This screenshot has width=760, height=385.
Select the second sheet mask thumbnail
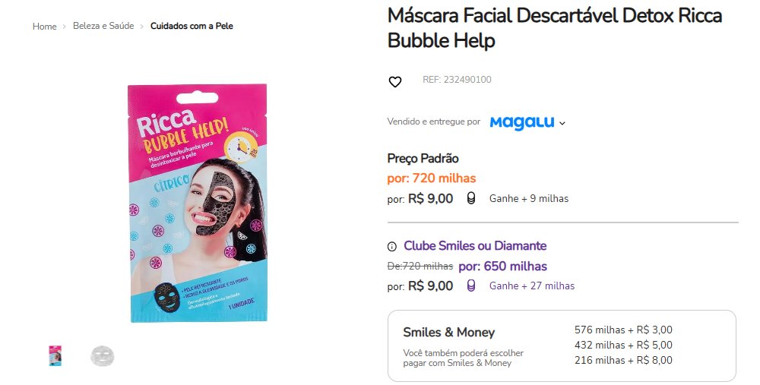tap(103, 356)
